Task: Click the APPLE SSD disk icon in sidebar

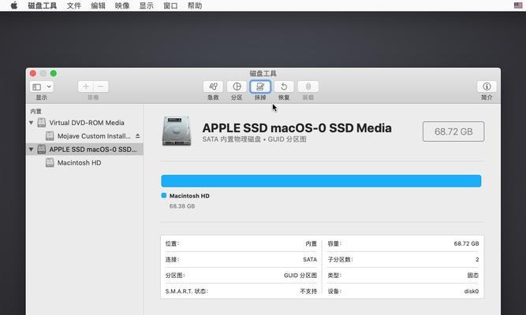Action: point(42,149)
